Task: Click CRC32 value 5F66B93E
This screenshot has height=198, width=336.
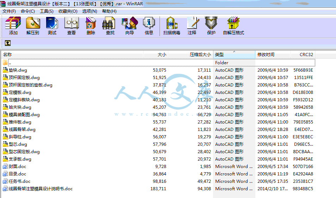Action: pos(303,70)
